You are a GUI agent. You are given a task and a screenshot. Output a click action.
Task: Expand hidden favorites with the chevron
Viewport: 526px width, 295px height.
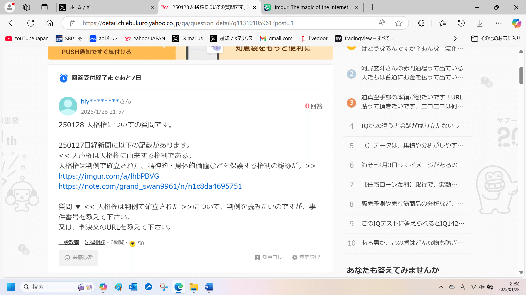(x=455, y=39)
